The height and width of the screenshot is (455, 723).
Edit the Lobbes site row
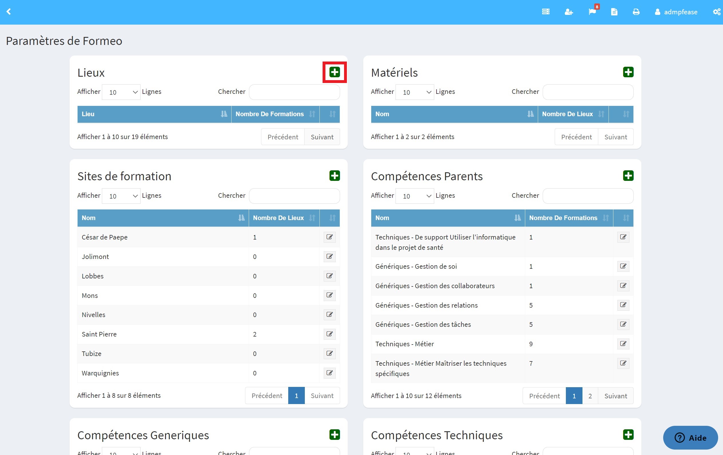tap(329, 276)
